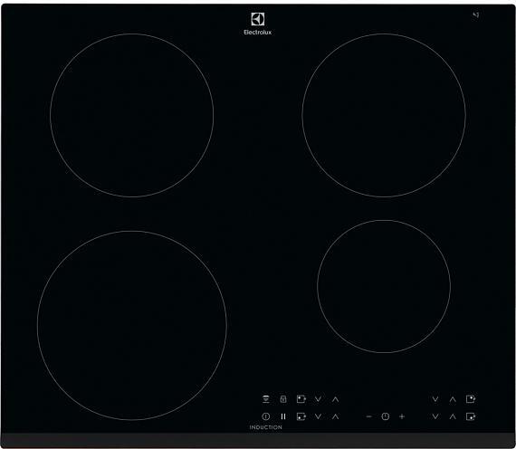Click the small front-right cooking zone circle

tap(384, 286)
